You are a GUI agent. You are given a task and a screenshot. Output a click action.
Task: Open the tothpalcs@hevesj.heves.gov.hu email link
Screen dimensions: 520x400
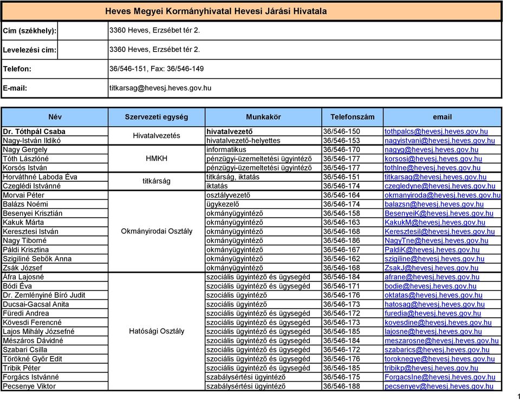click(x=436, y=132)
